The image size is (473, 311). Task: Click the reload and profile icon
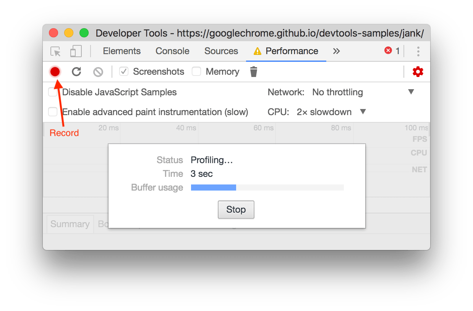coord(76,72)
